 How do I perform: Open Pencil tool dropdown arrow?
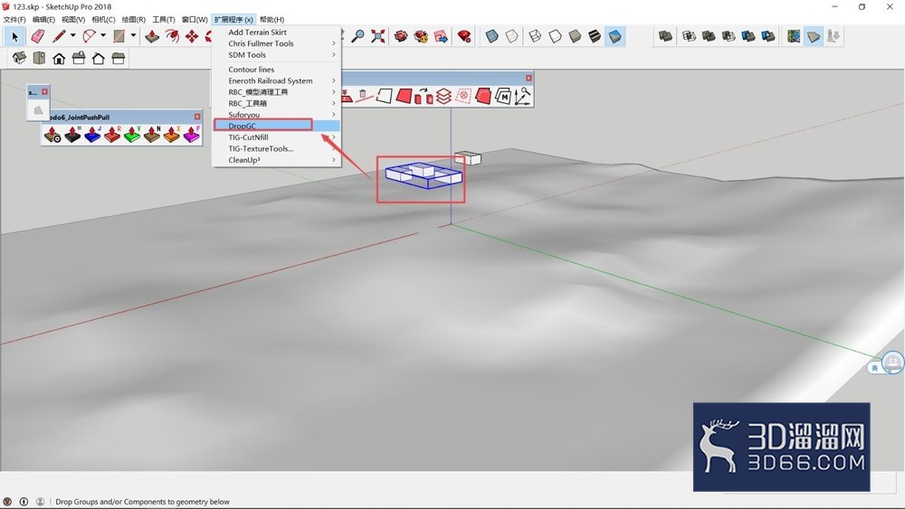tap(72, 36)
